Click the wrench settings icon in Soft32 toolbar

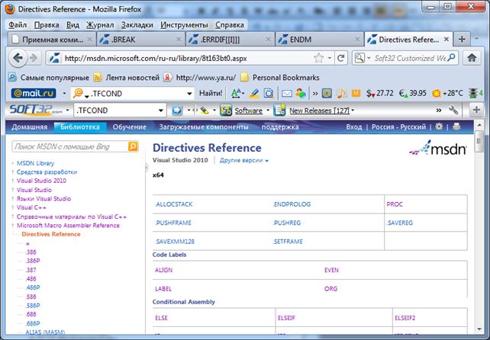pos(453,110)
